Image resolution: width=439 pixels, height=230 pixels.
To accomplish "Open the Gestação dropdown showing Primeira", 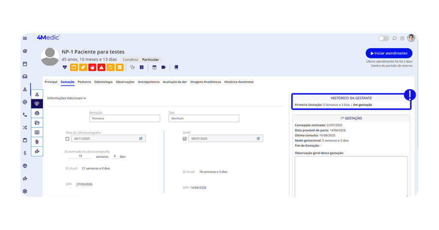I will pyautogui.click(x=124, y=118).
